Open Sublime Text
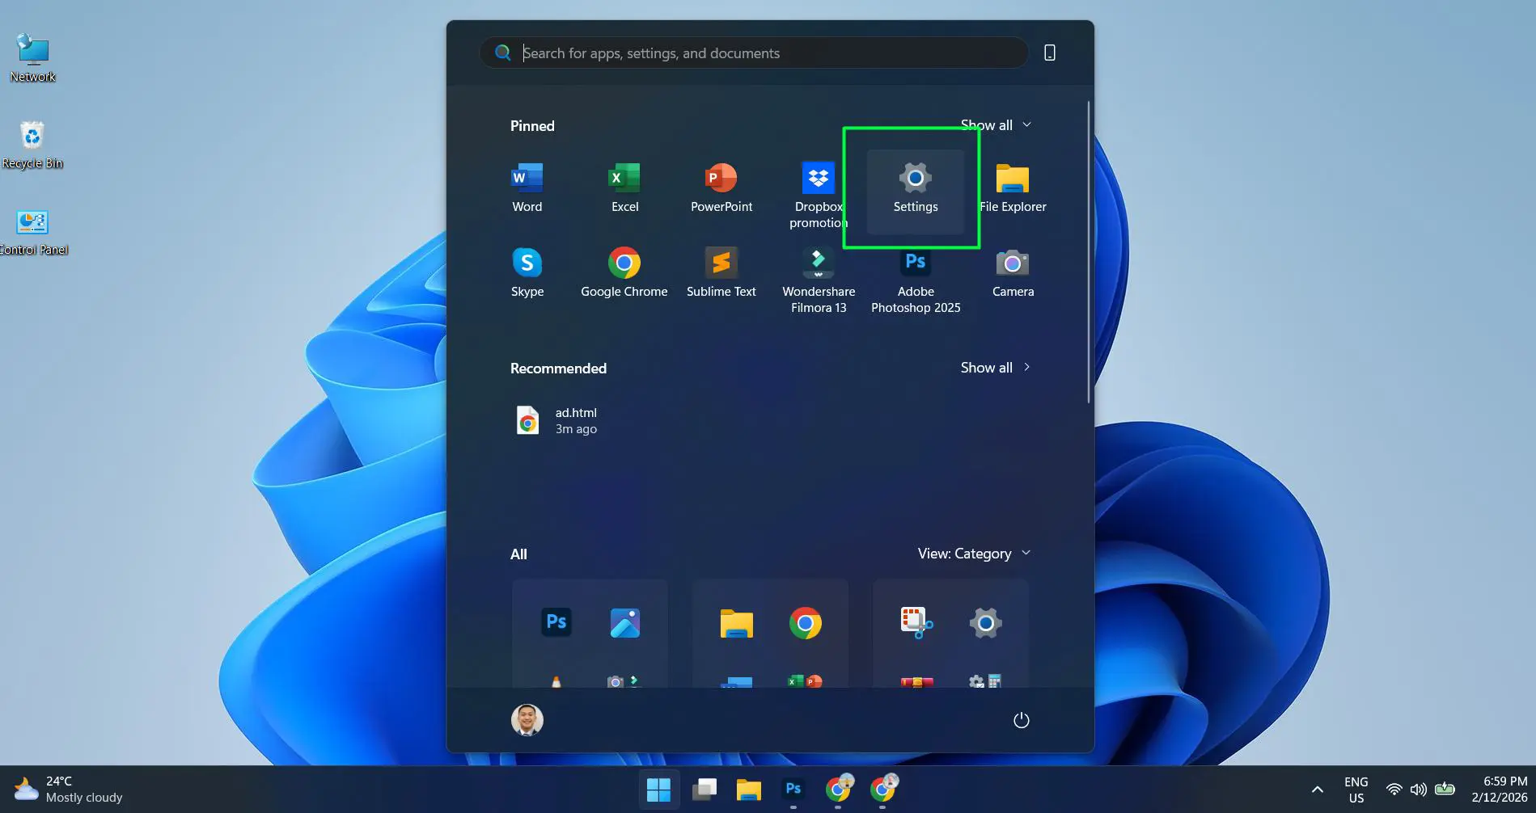 tap(721, 272)
